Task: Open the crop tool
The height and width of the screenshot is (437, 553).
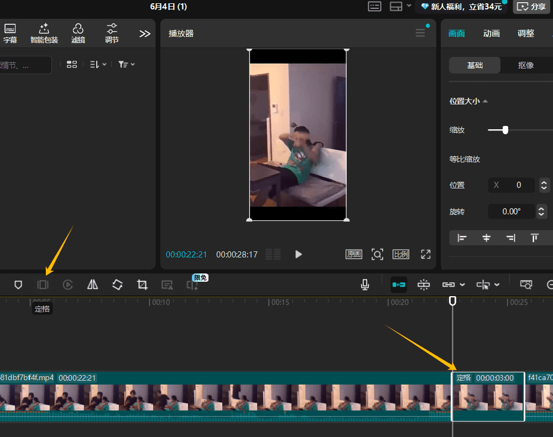Action: 142,285
